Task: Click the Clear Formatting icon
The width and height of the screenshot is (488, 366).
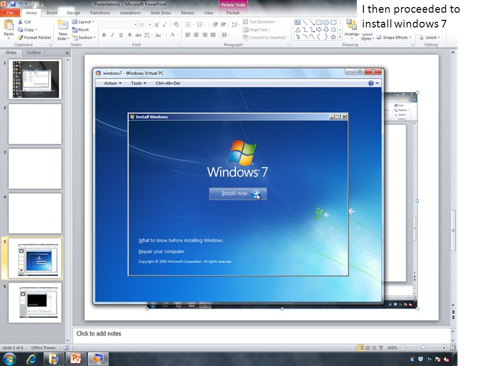Action: point(176,24)
